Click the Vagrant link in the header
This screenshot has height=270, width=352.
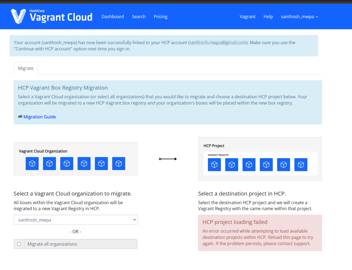[247, 17]
